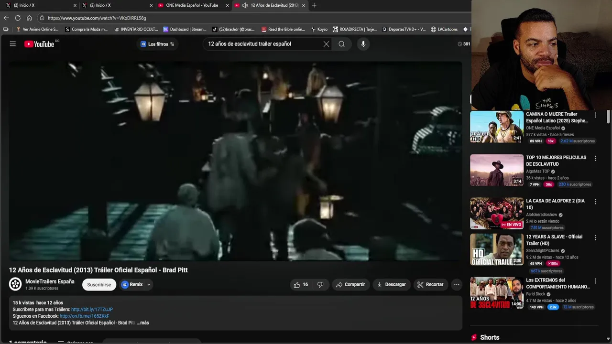Image resolution: width=612 pixels, height=344 pixels.
Task: Start voice search with the microphone icon
Action: pyautogui.click(x=363, y=44)
